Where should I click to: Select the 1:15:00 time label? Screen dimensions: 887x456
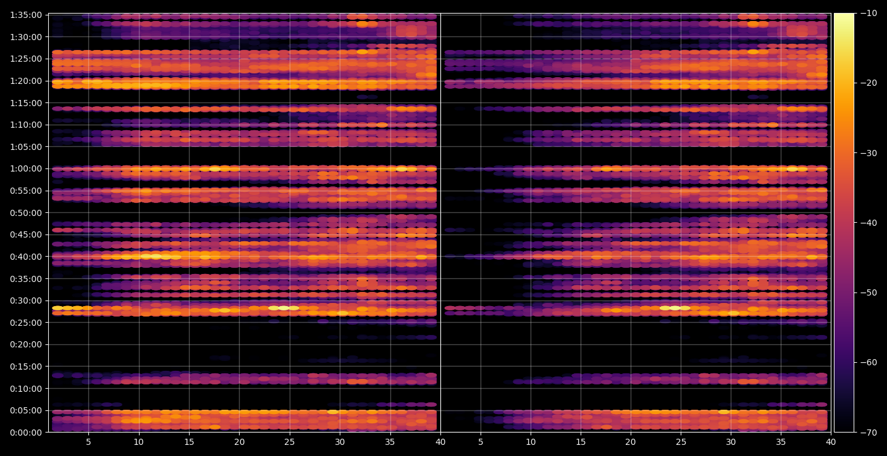(26, 102)
